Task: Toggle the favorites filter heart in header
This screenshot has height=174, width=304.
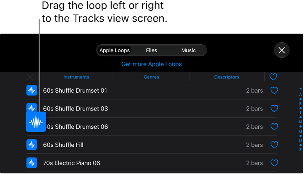Action: click(x=273, y=77)
